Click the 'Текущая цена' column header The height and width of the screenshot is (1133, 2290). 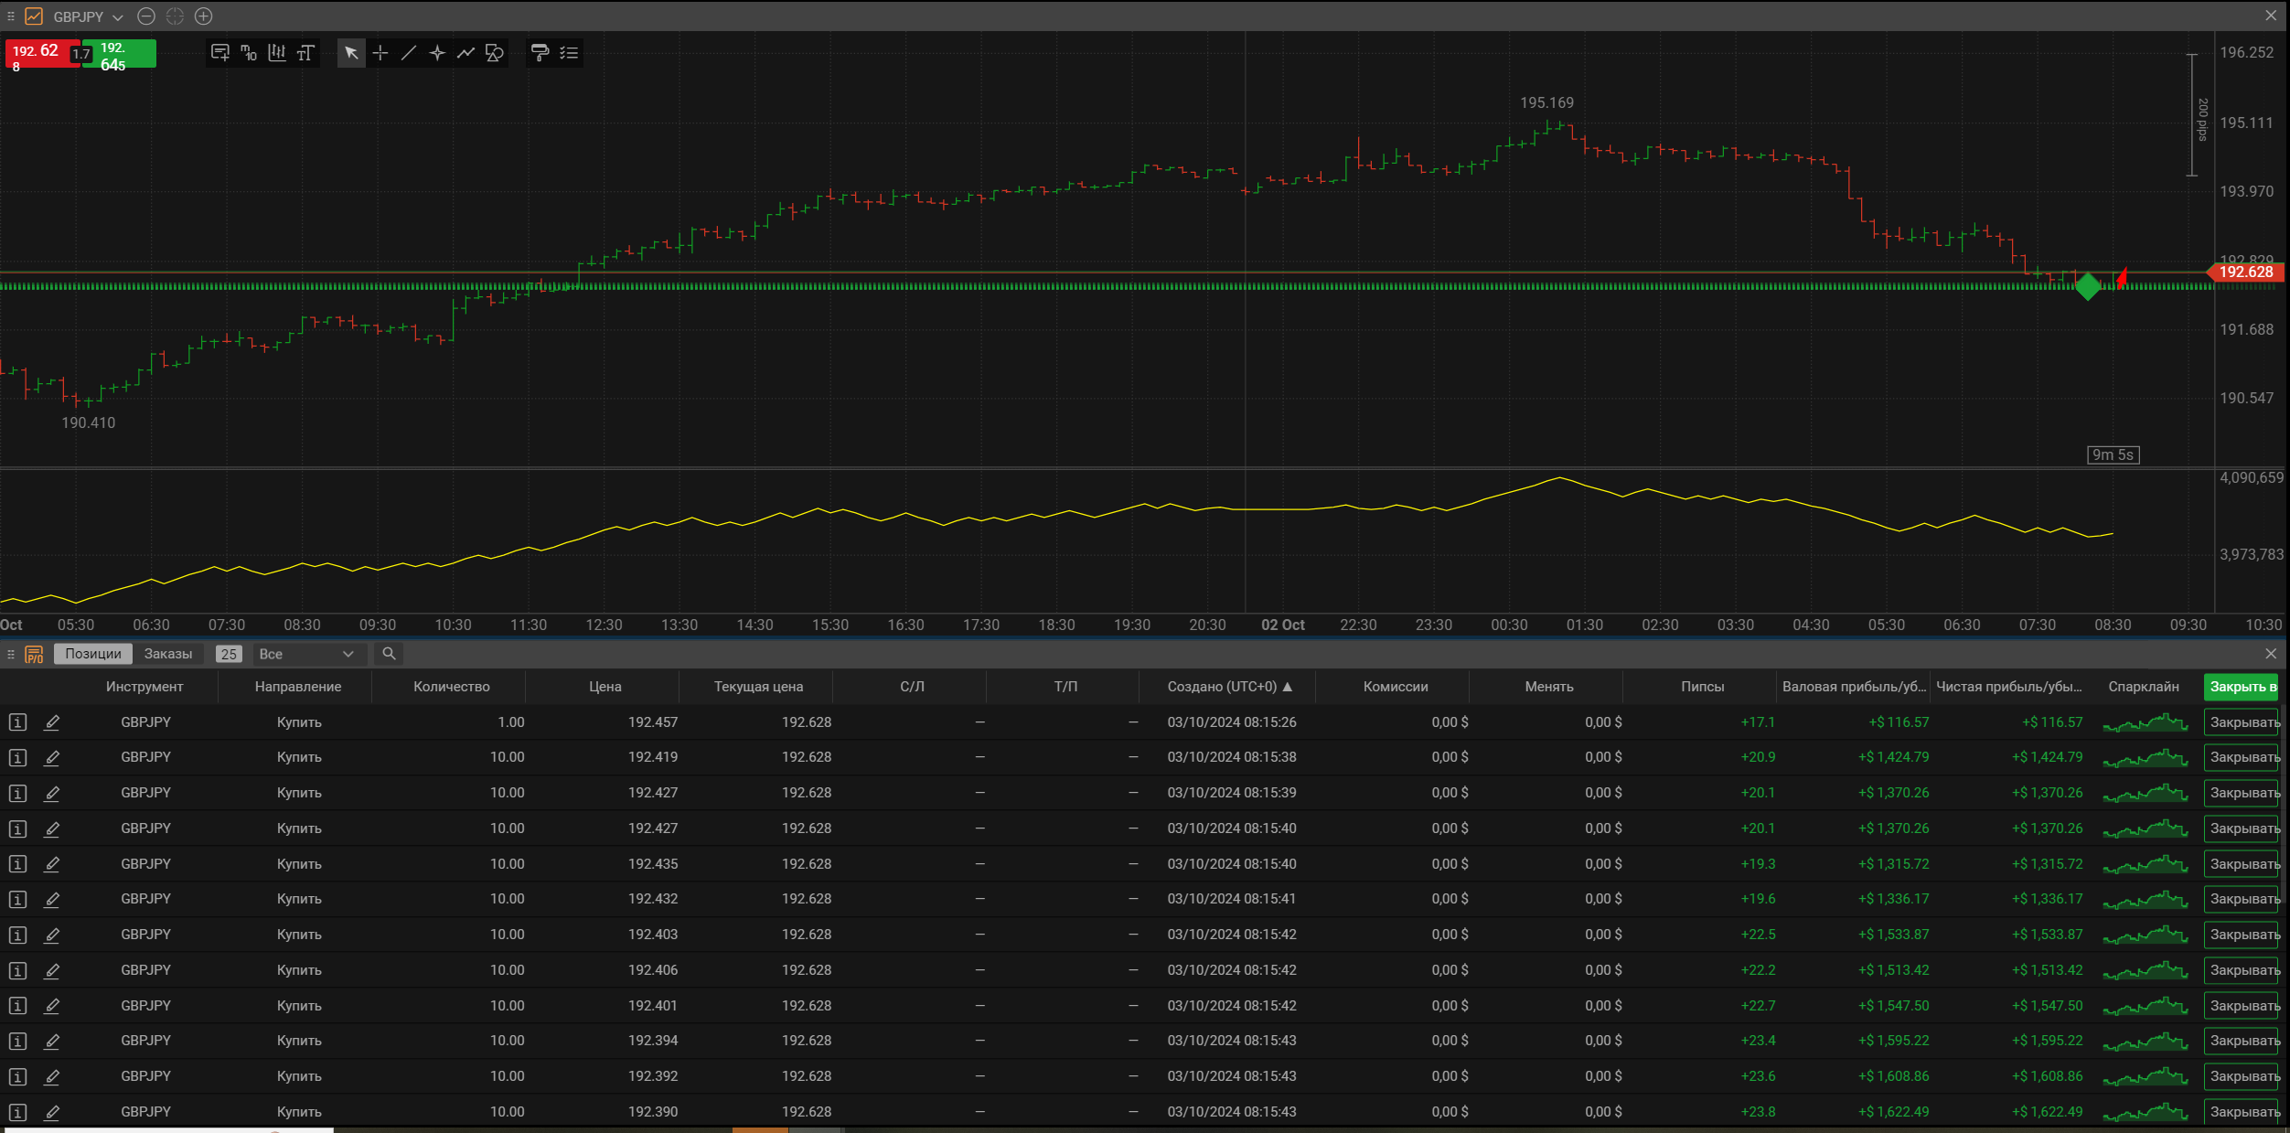coord(758,687)
